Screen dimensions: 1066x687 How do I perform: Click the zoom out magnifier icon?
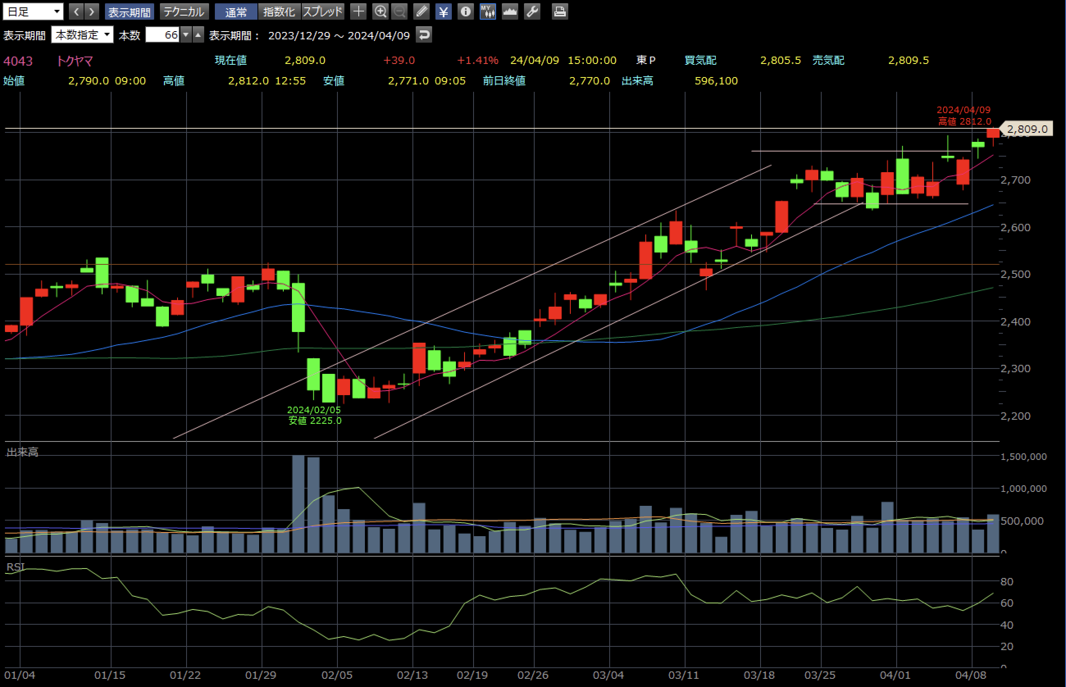[399, 11]
